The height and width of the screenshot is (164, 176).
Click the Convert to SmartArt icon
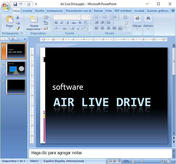point(126,28)
